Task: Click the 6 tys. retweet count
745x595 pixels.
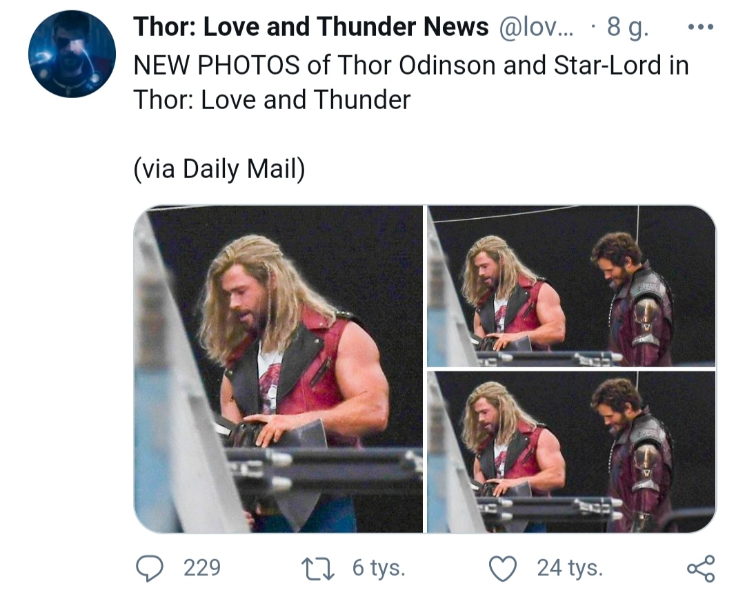Action: [x=379, y=568]
